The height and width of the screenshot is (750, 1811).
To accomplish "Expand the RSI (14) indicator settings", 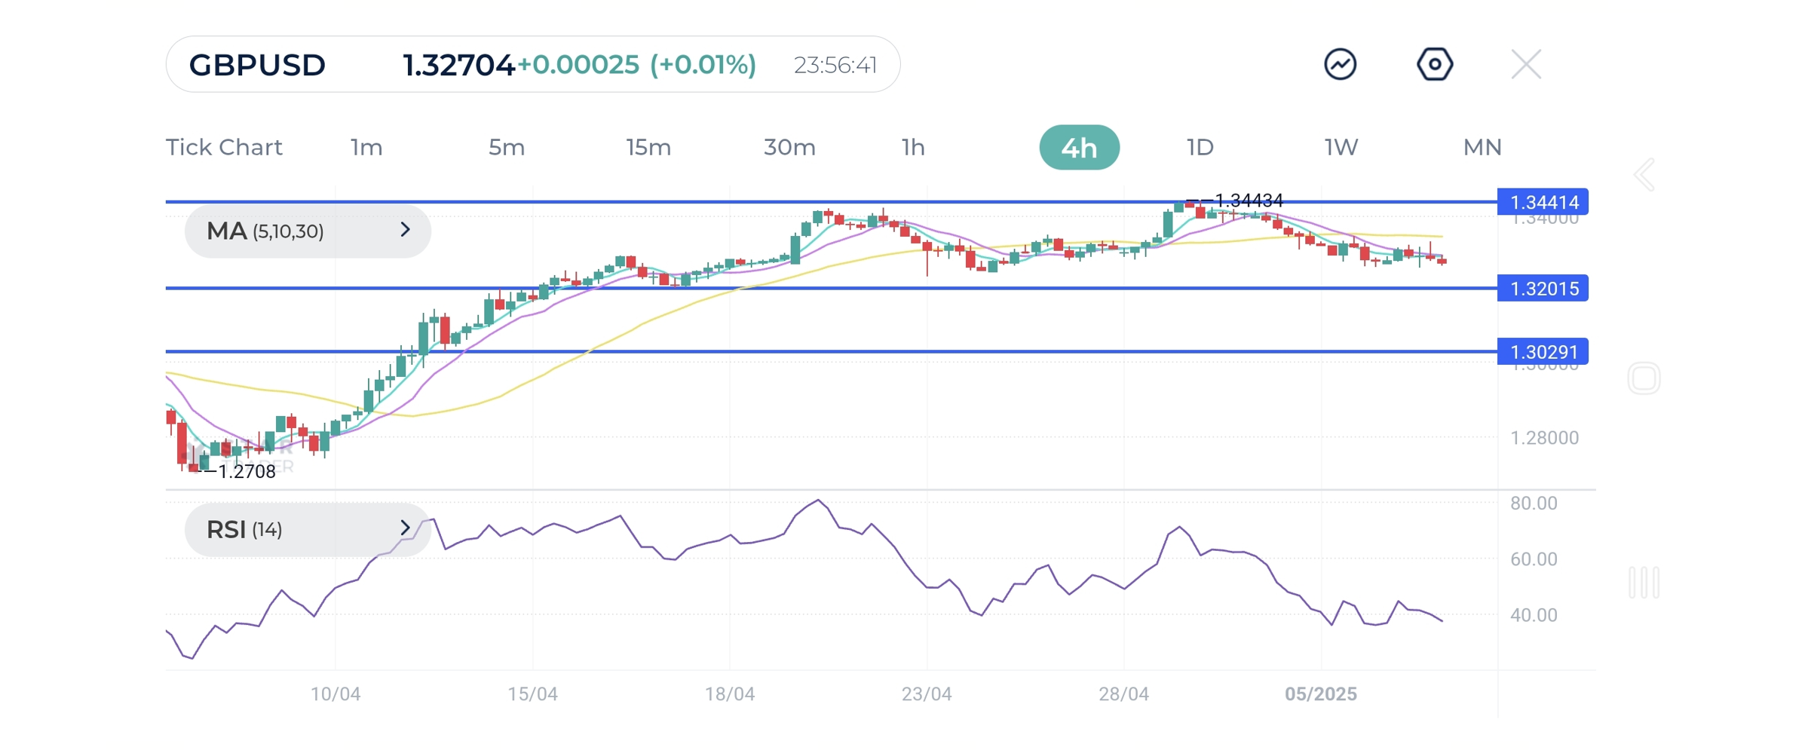I will point(404,529).
